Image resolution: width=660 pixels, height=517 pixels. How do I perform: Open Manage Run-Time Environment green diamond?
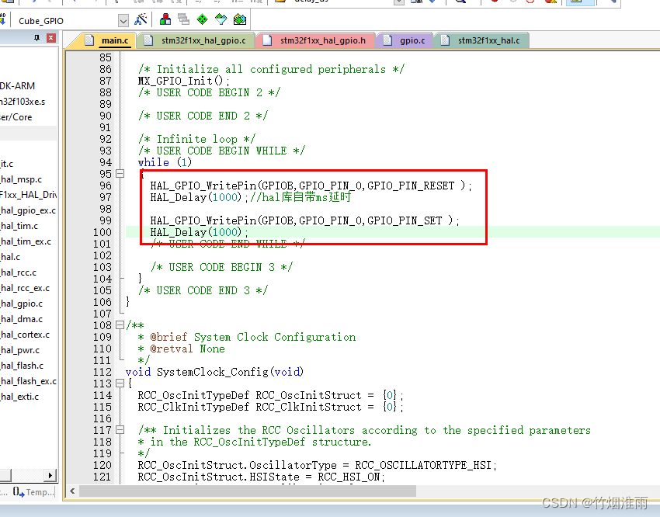203,19
